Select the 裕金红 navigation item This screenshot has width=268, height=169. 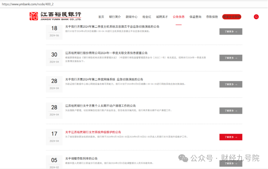click(x=147, y=17)
